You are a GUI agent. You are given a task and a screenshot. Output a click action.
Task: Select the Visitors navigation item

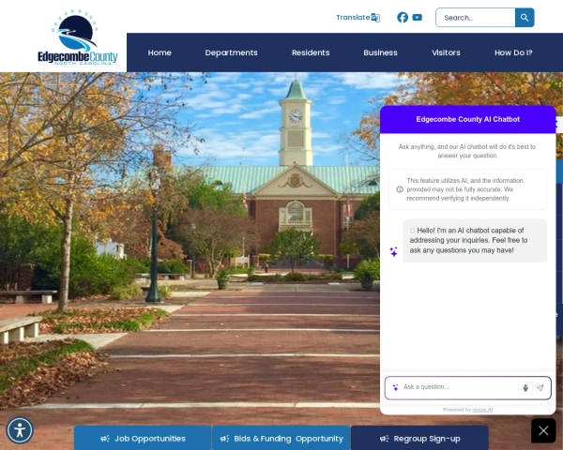pos(446,52)
